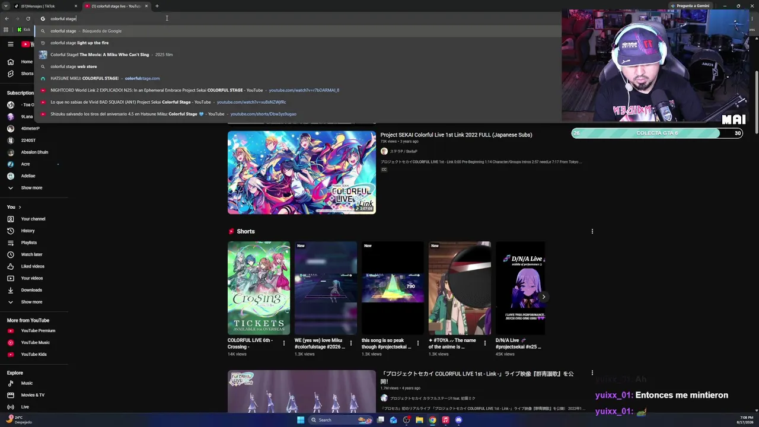
Task: Open the browser tab search dropdown
Action: click(x=7, y=6)
